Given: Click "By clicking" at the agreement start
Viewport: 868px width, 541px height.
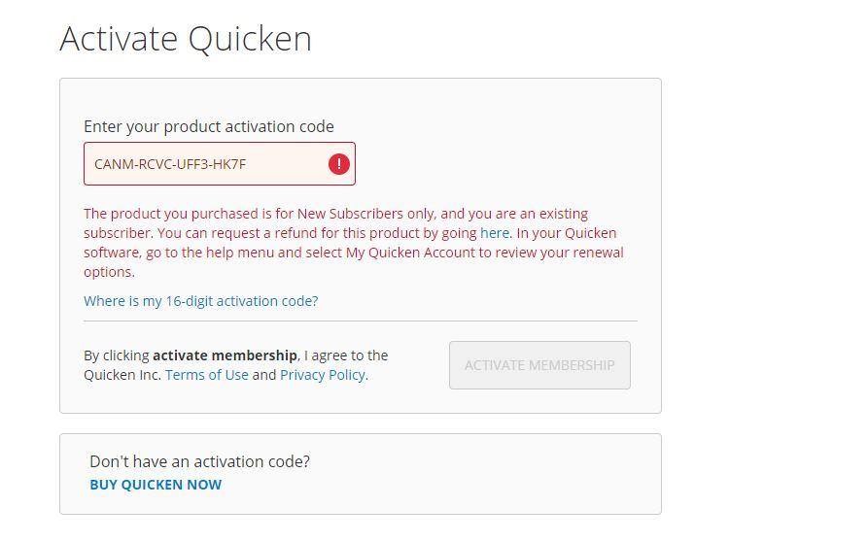Looking at the screenshot, I should point(117,355).
